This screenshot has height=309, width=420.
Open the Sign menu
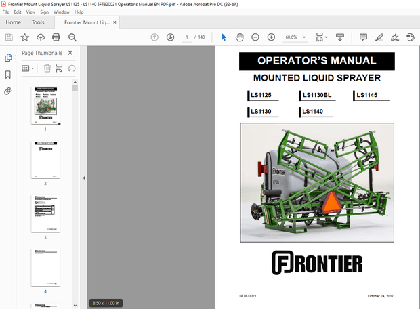click(45, 12)
